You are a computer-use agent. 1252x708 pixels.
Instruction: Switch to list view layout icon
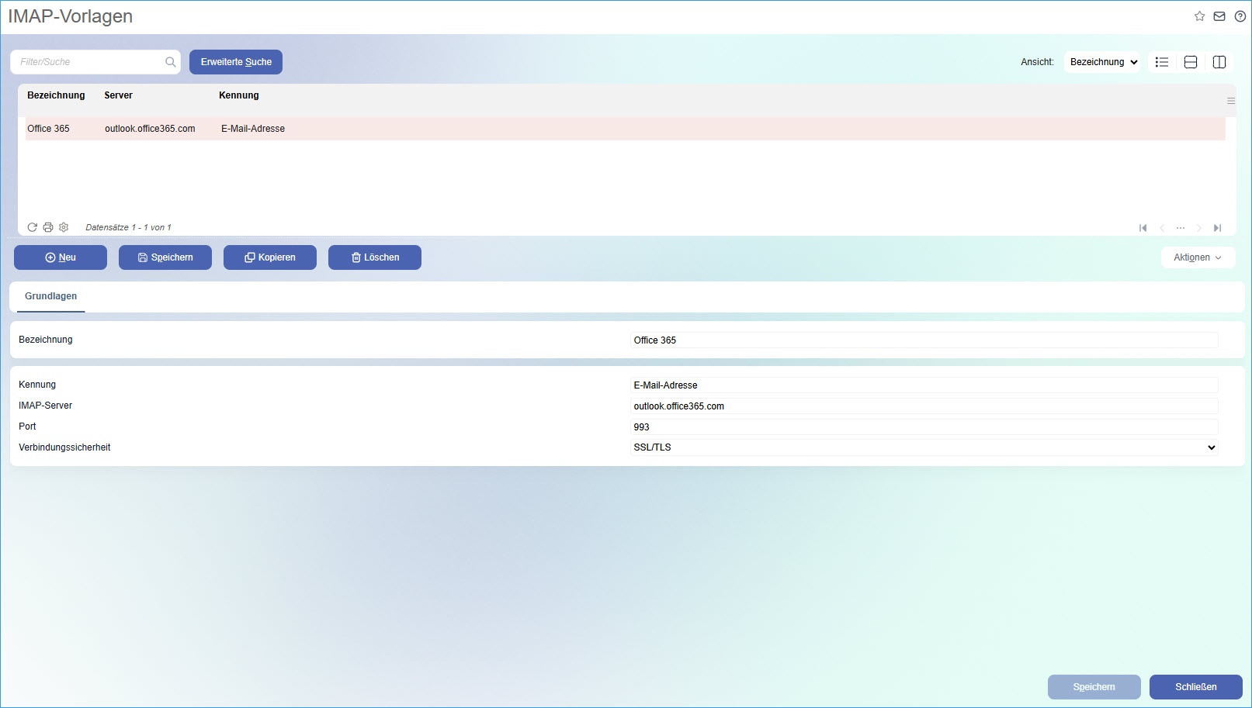click(x=1162, y=62)
